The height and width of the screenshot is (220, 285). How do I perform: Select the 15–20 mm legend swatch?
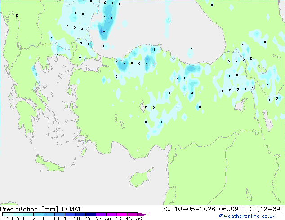point(70,214)
